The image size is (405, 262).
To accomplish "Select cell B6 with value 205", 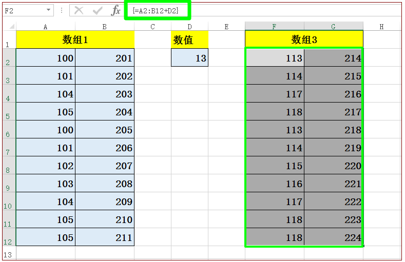I will 105,129.
